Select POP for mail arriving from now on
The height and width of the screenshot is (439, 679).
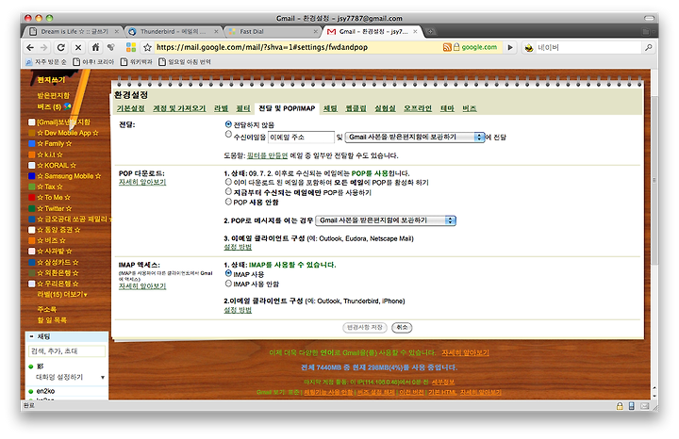(x=228, y=191)
